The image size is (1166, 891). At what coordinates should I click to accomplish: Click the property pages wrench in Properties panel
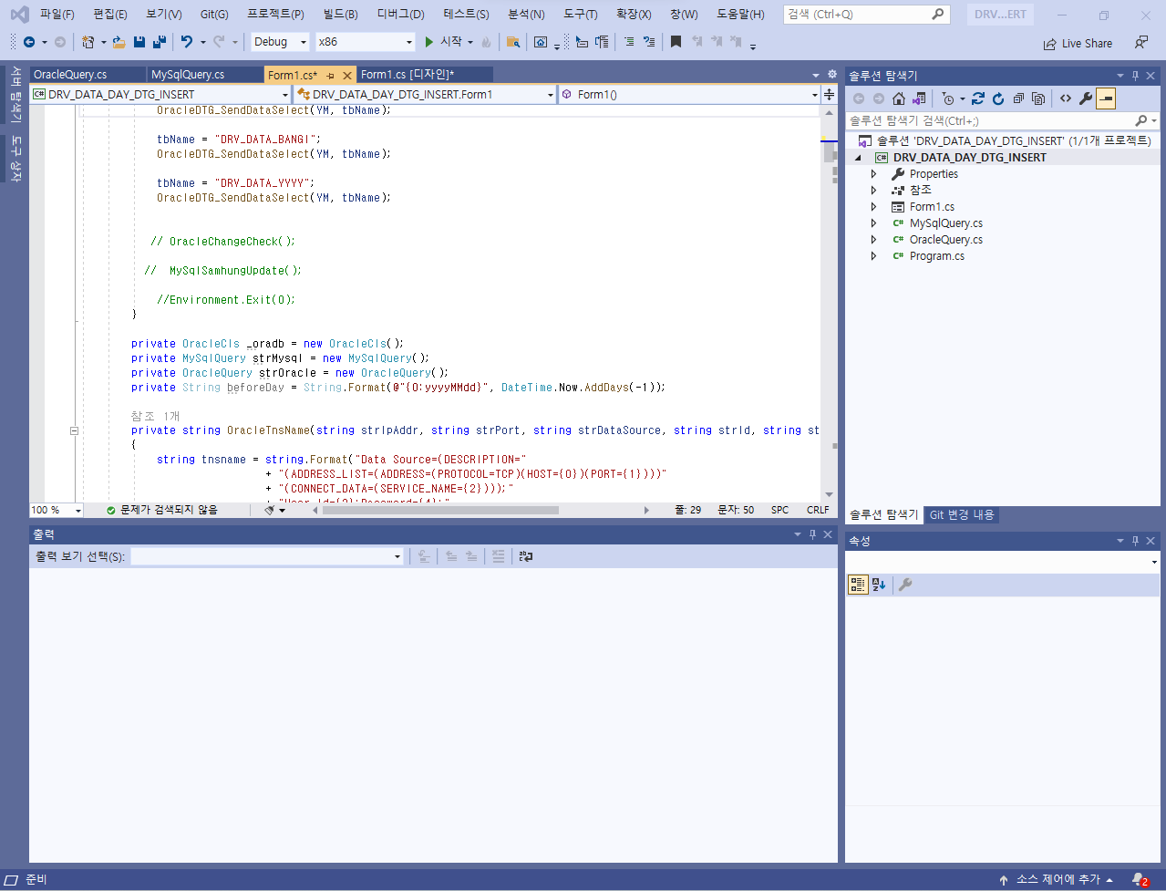[905, 585]
